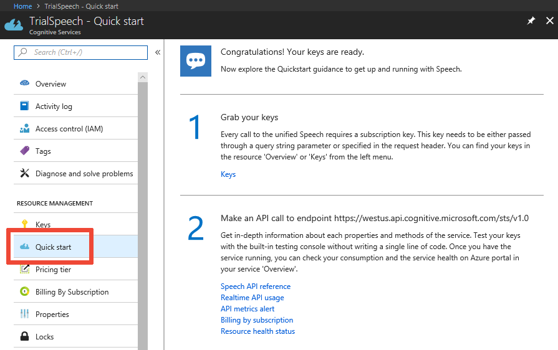The height and width of the screenshot is (350, 558).
Task: Click the Diagnose and solve problems wrench icon
Action: point(25,173)
